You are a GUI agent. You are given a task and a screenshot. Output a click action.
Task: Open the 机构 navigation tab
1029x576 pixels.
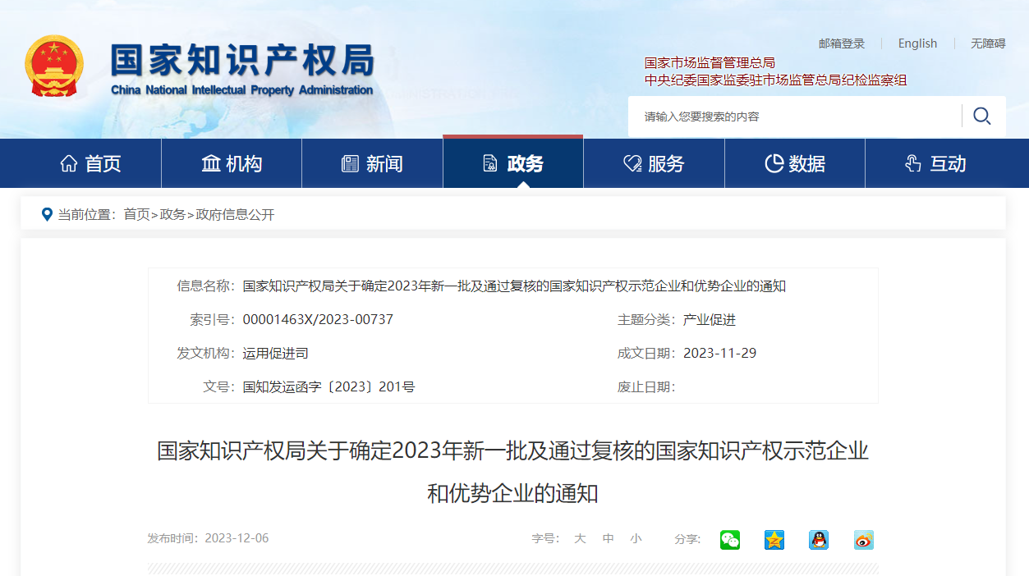232,163
